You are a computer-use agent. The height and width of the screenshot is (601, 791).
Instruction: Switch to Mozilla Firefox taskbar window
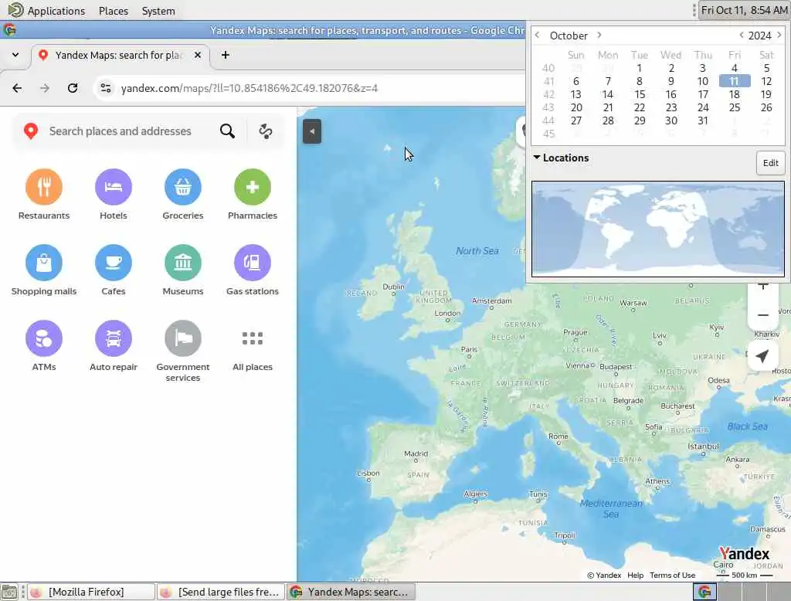[x=91, y=592]
